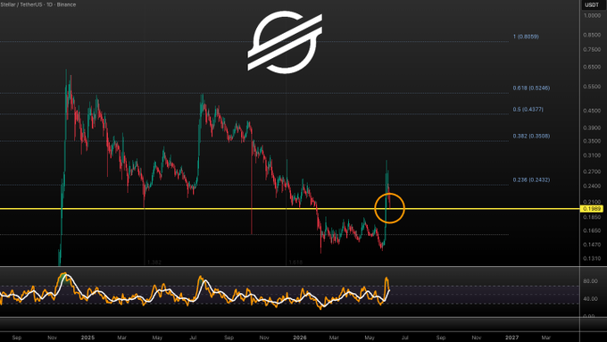This screenshot has width=607, height=342.
Task: Click the 1.0000 price axis value
Action: click(x=592, y=15)
